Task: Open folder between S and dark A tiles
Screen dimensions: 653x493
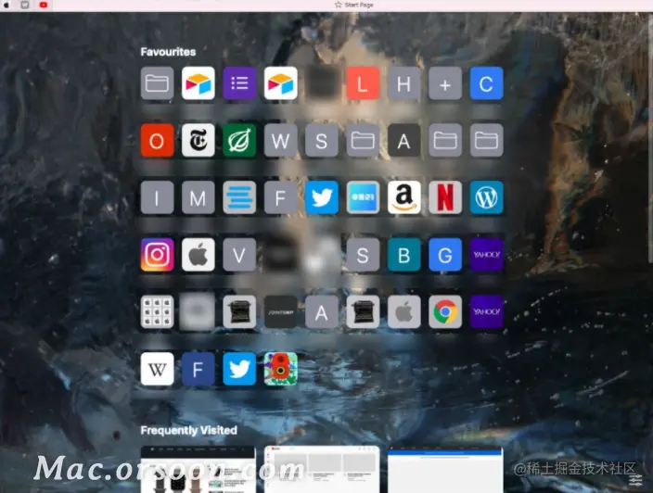Action: point(363,140)
